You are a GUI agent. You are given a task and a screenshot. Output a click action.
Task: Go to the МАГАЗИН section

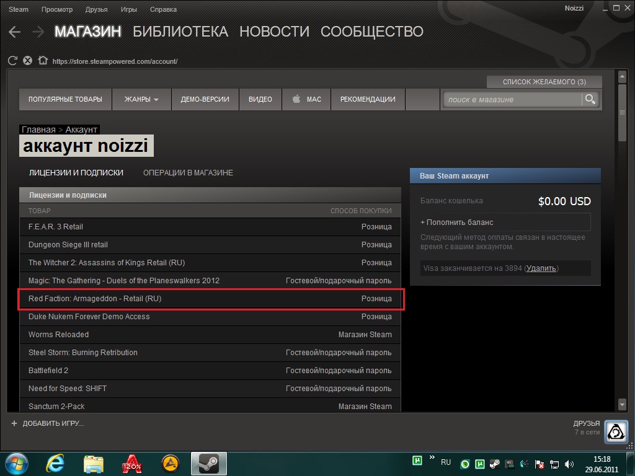[x=88, y=32]
